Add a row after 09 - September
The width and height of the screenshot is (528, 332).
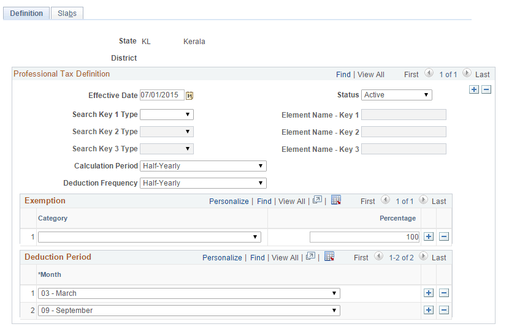[428, 310]
